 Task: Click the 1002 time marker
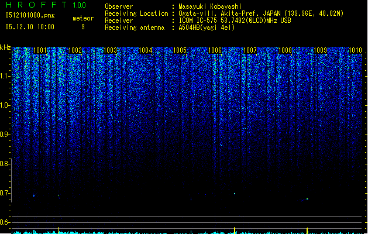coord(75,50)
